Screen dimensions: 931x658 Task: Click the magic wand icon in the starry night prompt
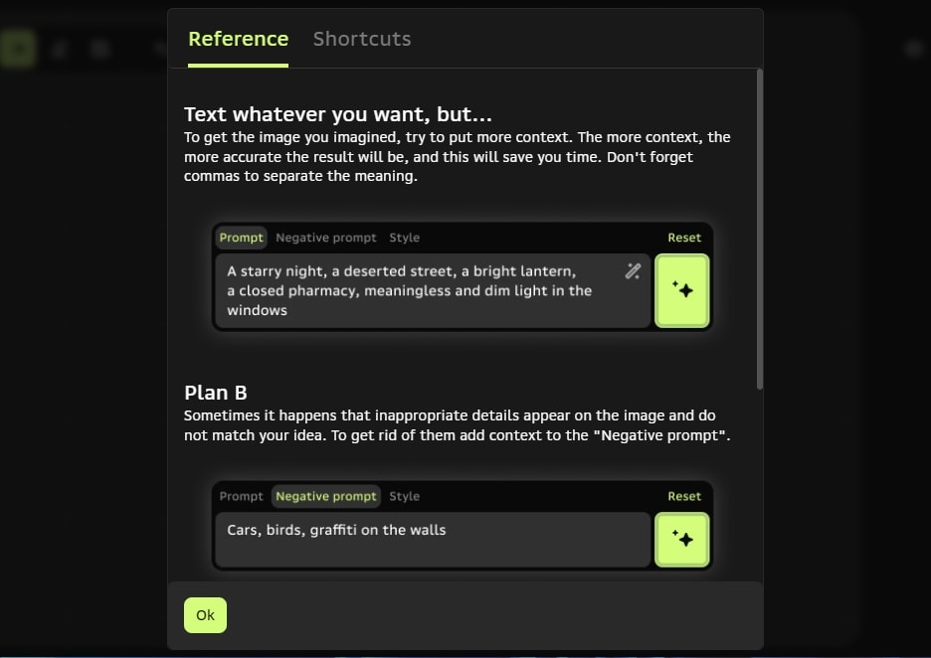tap(633, 271)
